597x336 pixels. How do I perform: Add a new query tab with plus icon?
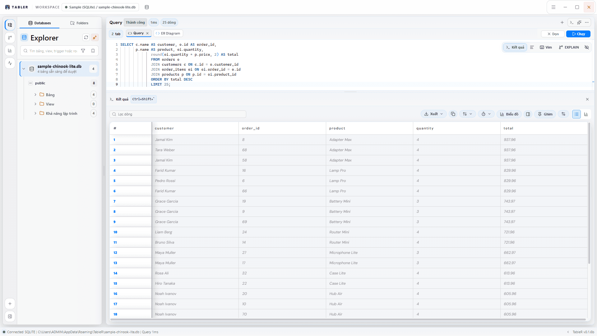(562, 22)
